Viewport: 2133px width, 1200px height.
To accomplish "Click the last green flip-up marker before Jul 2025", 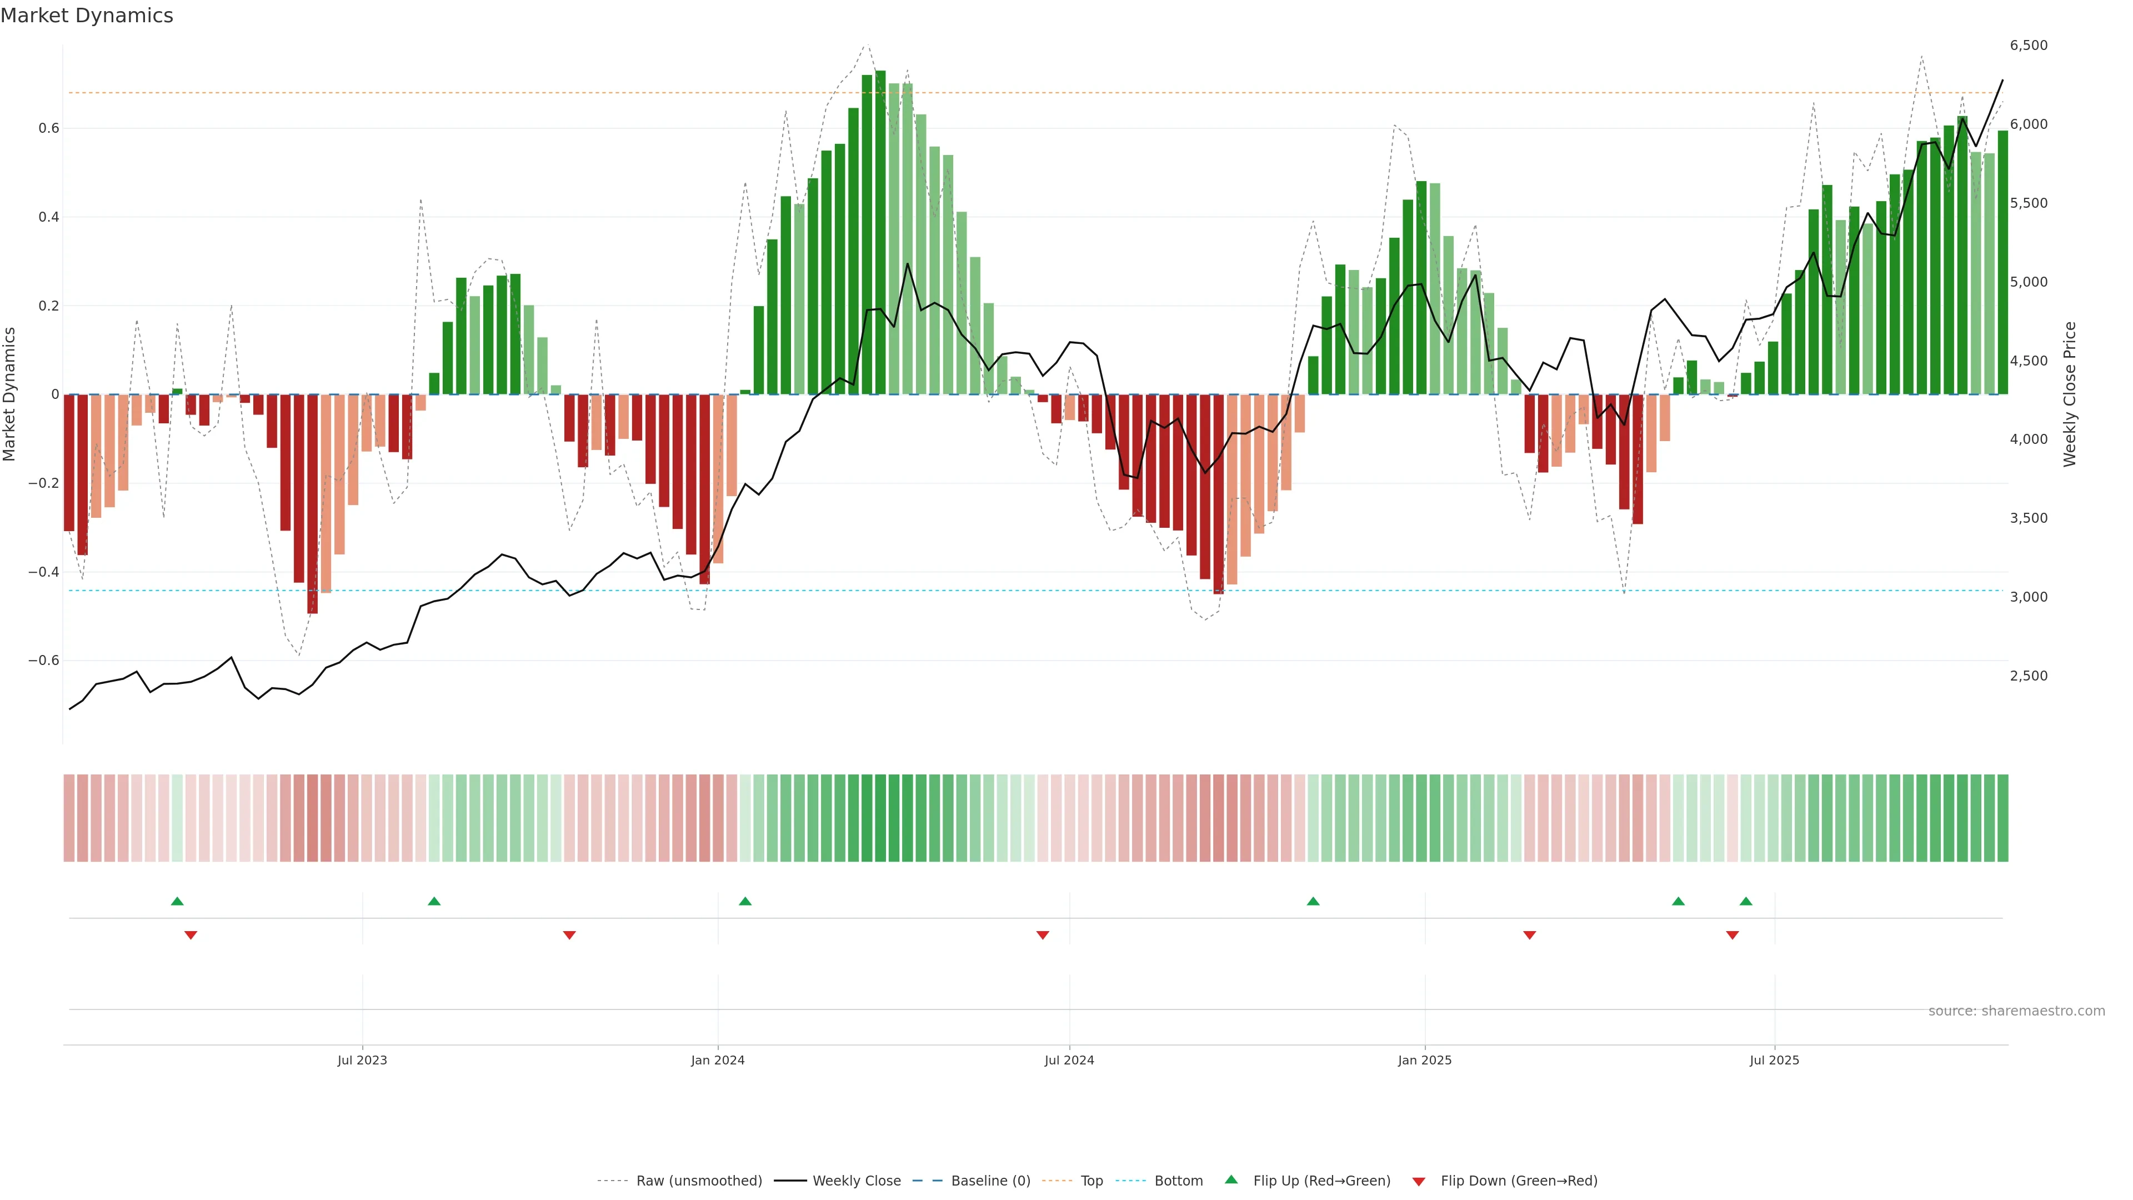I will click(x=1745, y=901).
